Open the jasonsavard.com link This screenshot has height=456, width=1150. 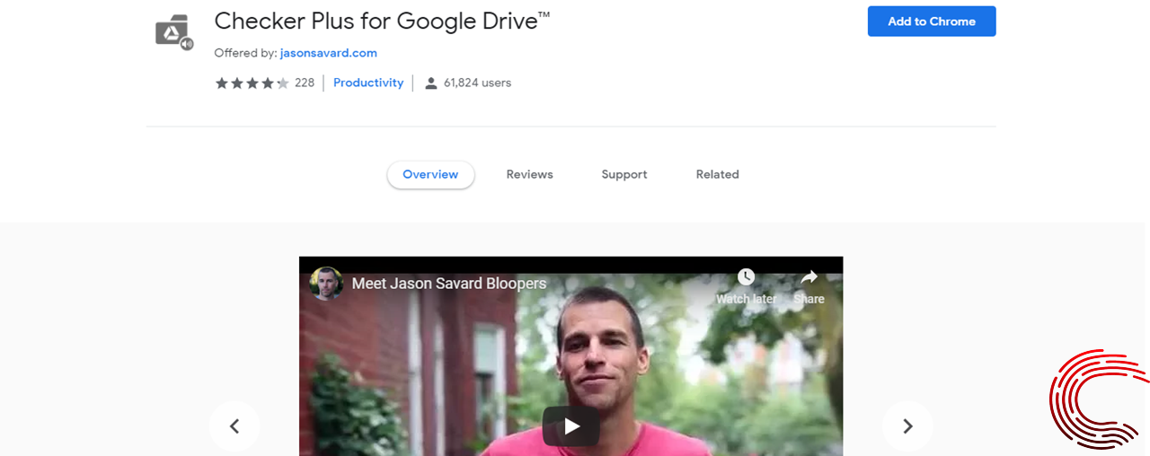pyautogui.click(x=329, y=53)
